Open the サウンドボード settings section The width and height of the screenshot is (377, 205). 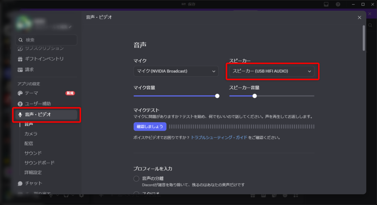(39, 163)
